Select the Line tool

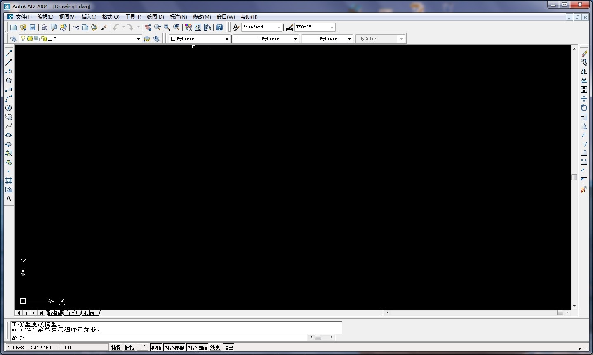click(x=9, y=54)
